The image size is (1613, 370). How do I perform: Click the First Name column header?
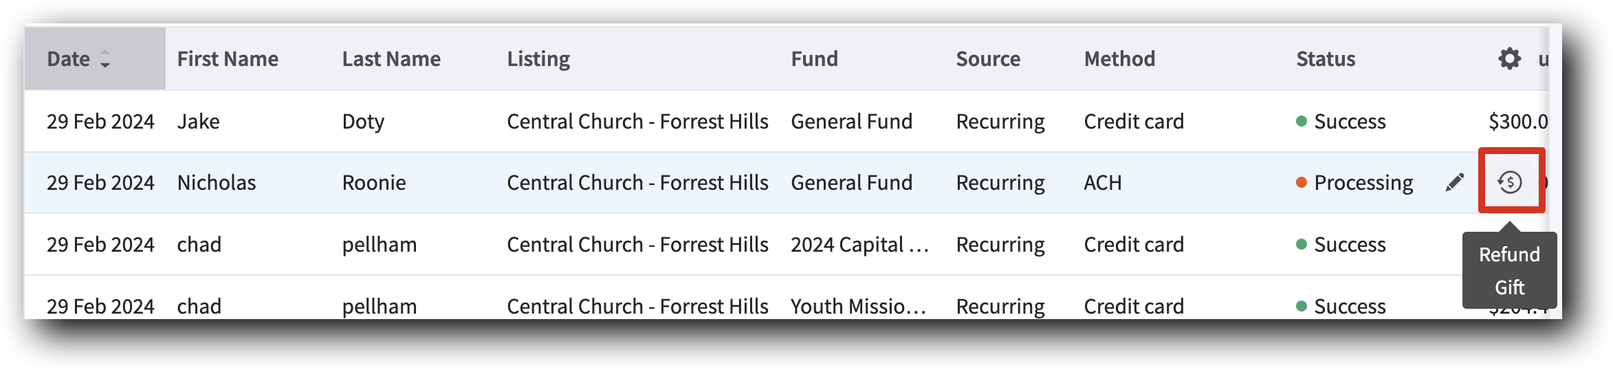click(228, 59)
